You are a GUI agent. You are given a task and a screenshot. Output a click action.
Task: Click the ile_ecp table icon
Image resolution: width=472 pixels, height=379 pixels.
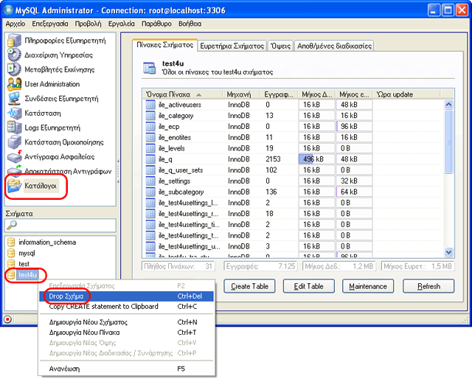pyautogui.click(x=150, y=126)
